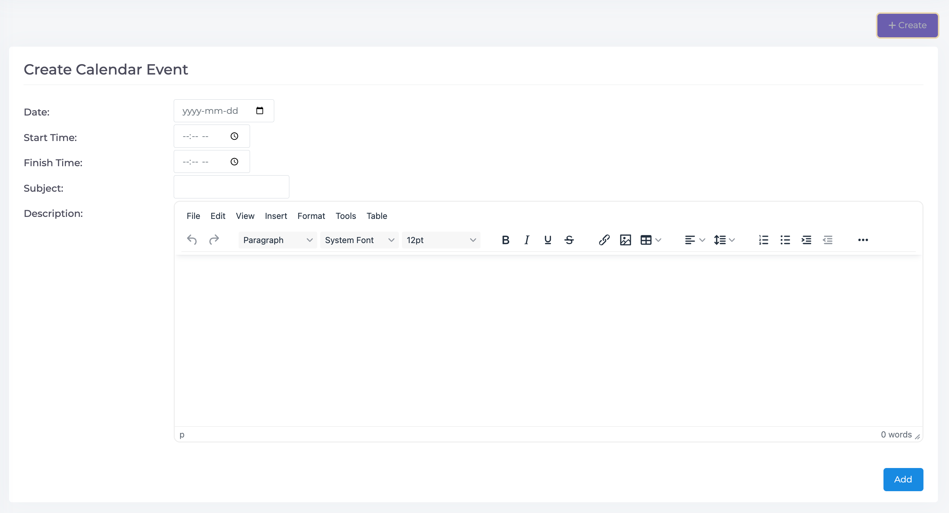This screenshot has width=949, height=513.
Task: Expand the line height dropdown chevron
Action: [732, 240]
